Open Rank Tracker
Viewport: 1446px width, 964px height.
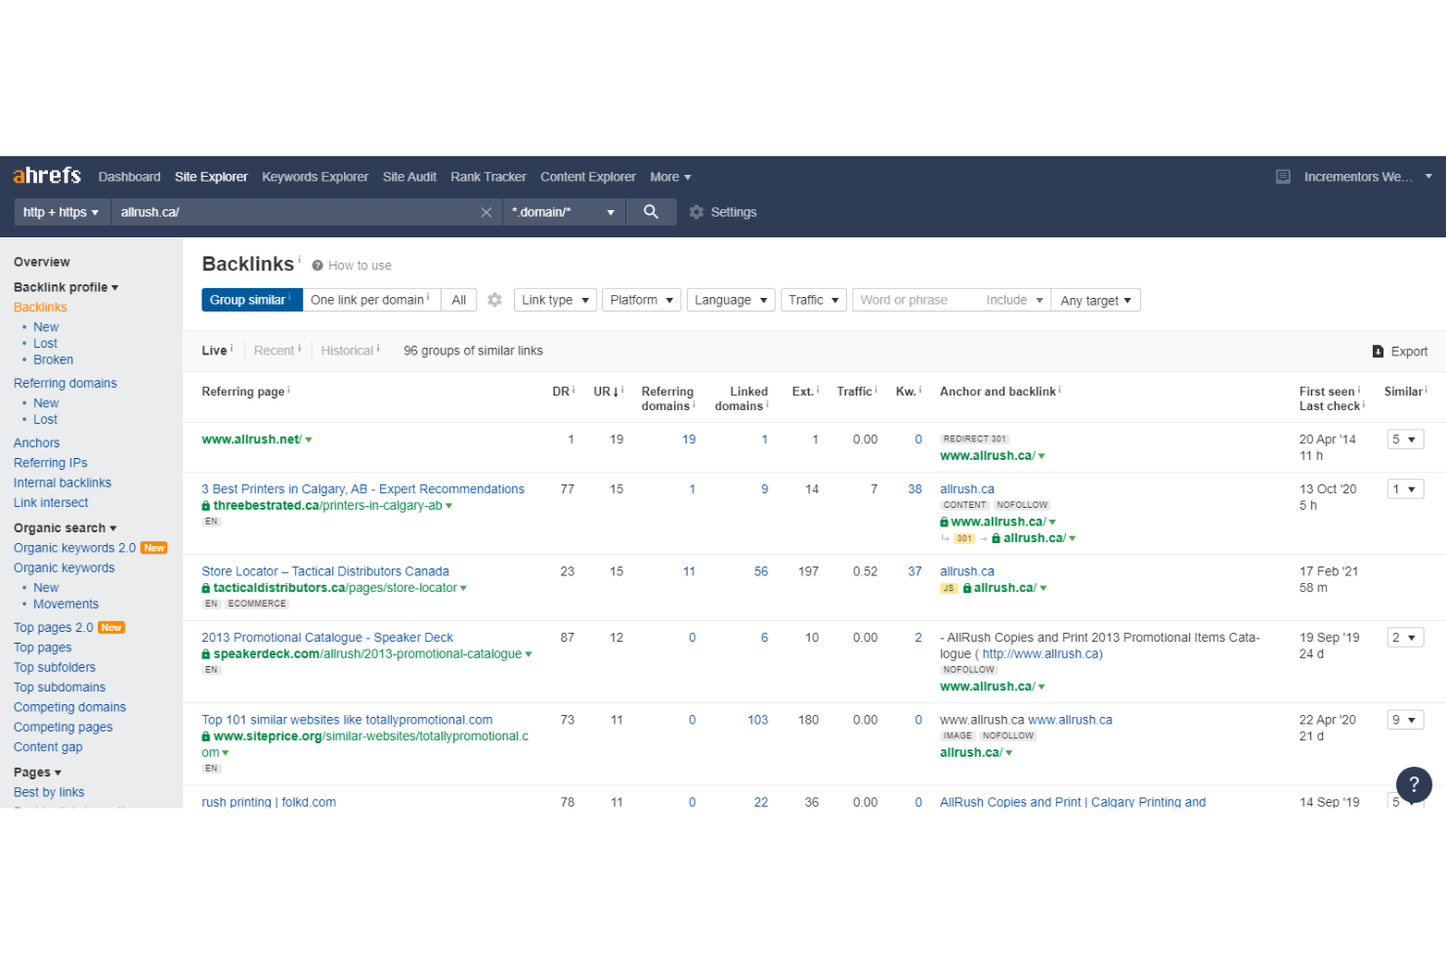489,177
